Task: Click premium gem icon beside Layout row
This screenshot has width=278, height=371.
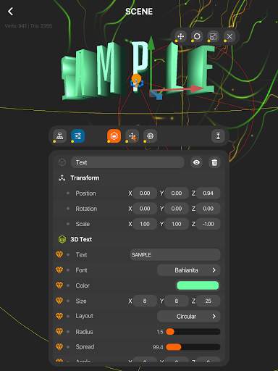Action: pos(59,316)
